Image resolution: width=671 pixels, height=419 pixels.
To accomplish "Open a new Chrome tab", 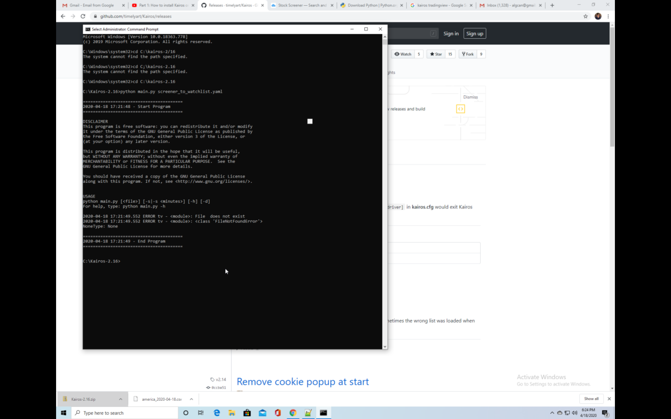I will coord(552,5).
